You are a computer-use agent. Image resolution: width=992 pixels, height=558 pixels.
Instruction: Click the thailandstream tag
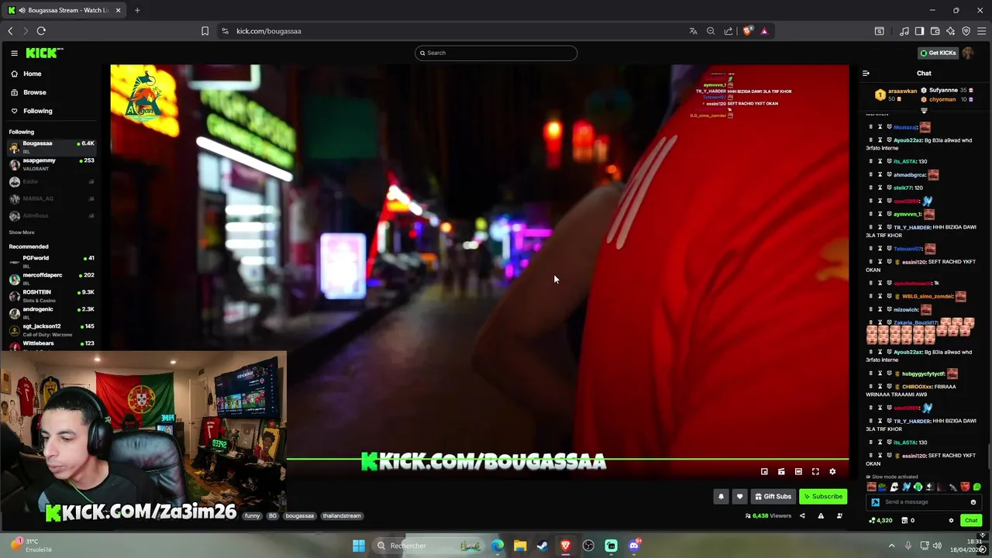(342, 516)
